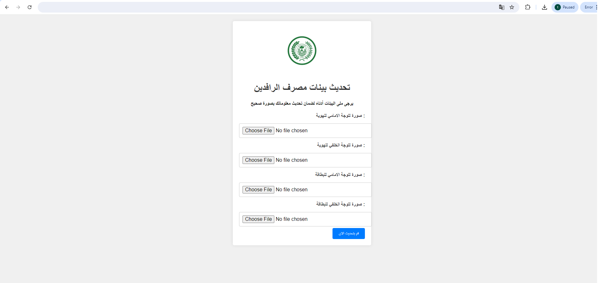The height and width of the screenshot is (283, 598).
Task: Click the instruction line under the heading
Action: pyautogui.click(x=302, y=103)
